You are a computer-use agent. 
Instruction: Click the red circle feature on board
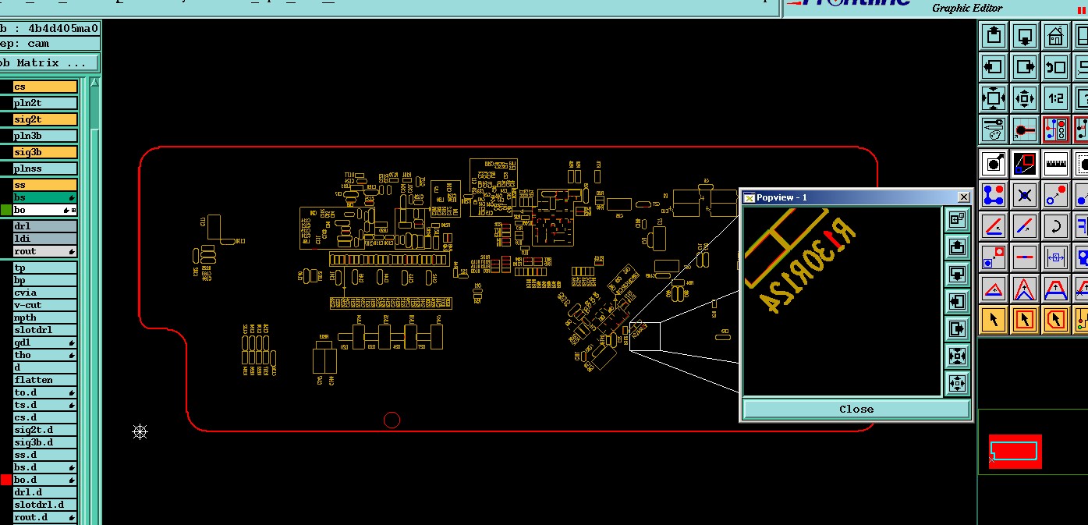tap(392, 420)
